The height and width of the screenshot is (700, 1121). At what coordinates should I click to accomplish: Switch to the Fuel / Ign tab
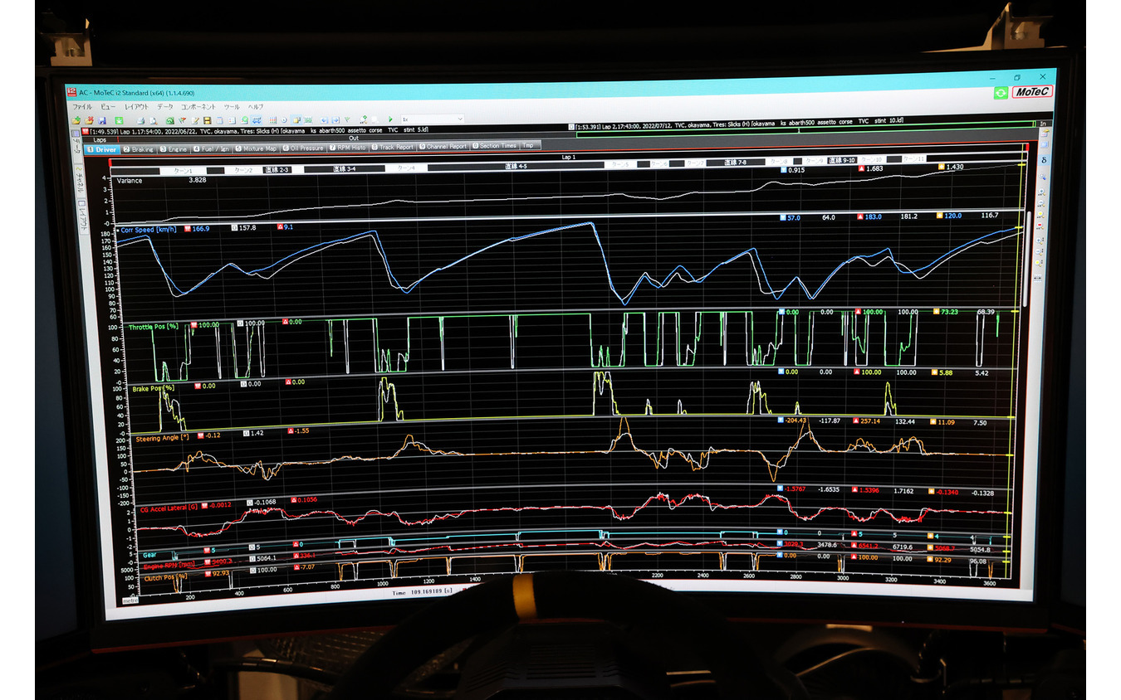click(x=211, y=149)
